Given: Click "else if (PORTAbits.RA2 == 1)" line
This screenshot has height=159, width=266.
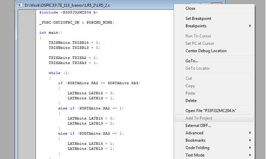Looking at the screenshot, I should coord(91,108).
